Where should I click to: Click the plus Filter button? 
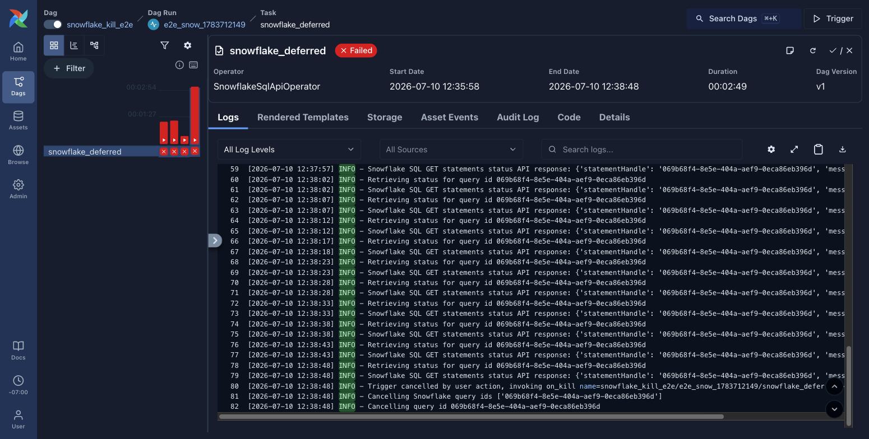point(68,68)
